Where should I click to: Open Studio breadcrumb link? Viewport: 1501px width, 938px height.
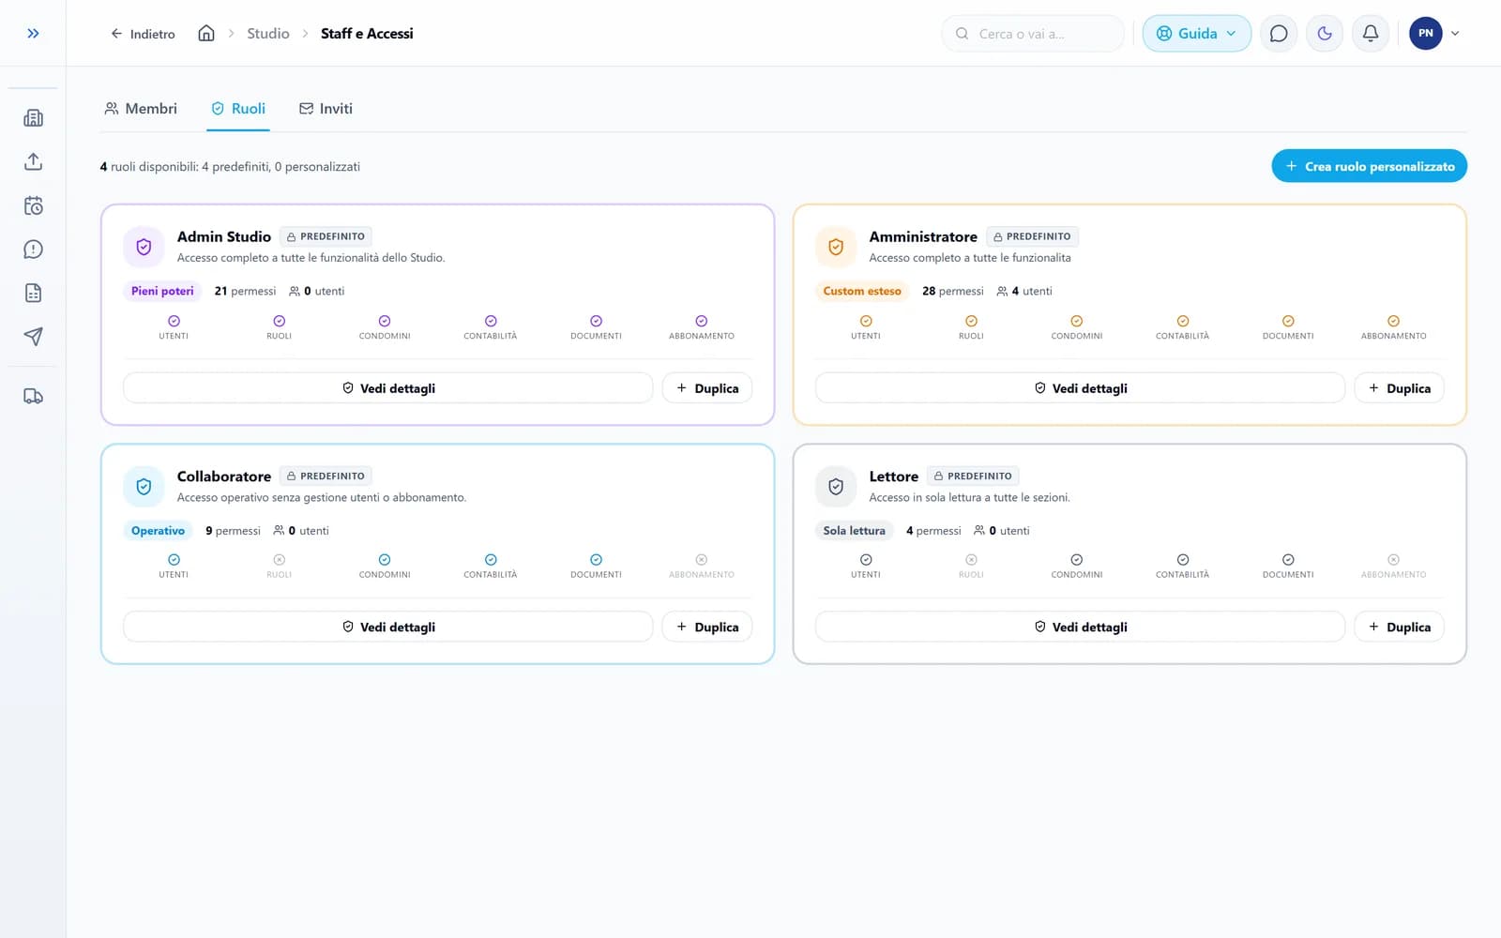[268, 34]
